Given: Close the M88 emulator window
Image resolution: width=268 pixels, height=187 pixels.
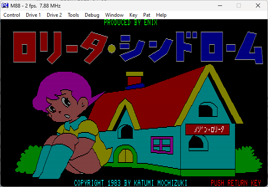Looking at the screenshot, I should (258, 6).
